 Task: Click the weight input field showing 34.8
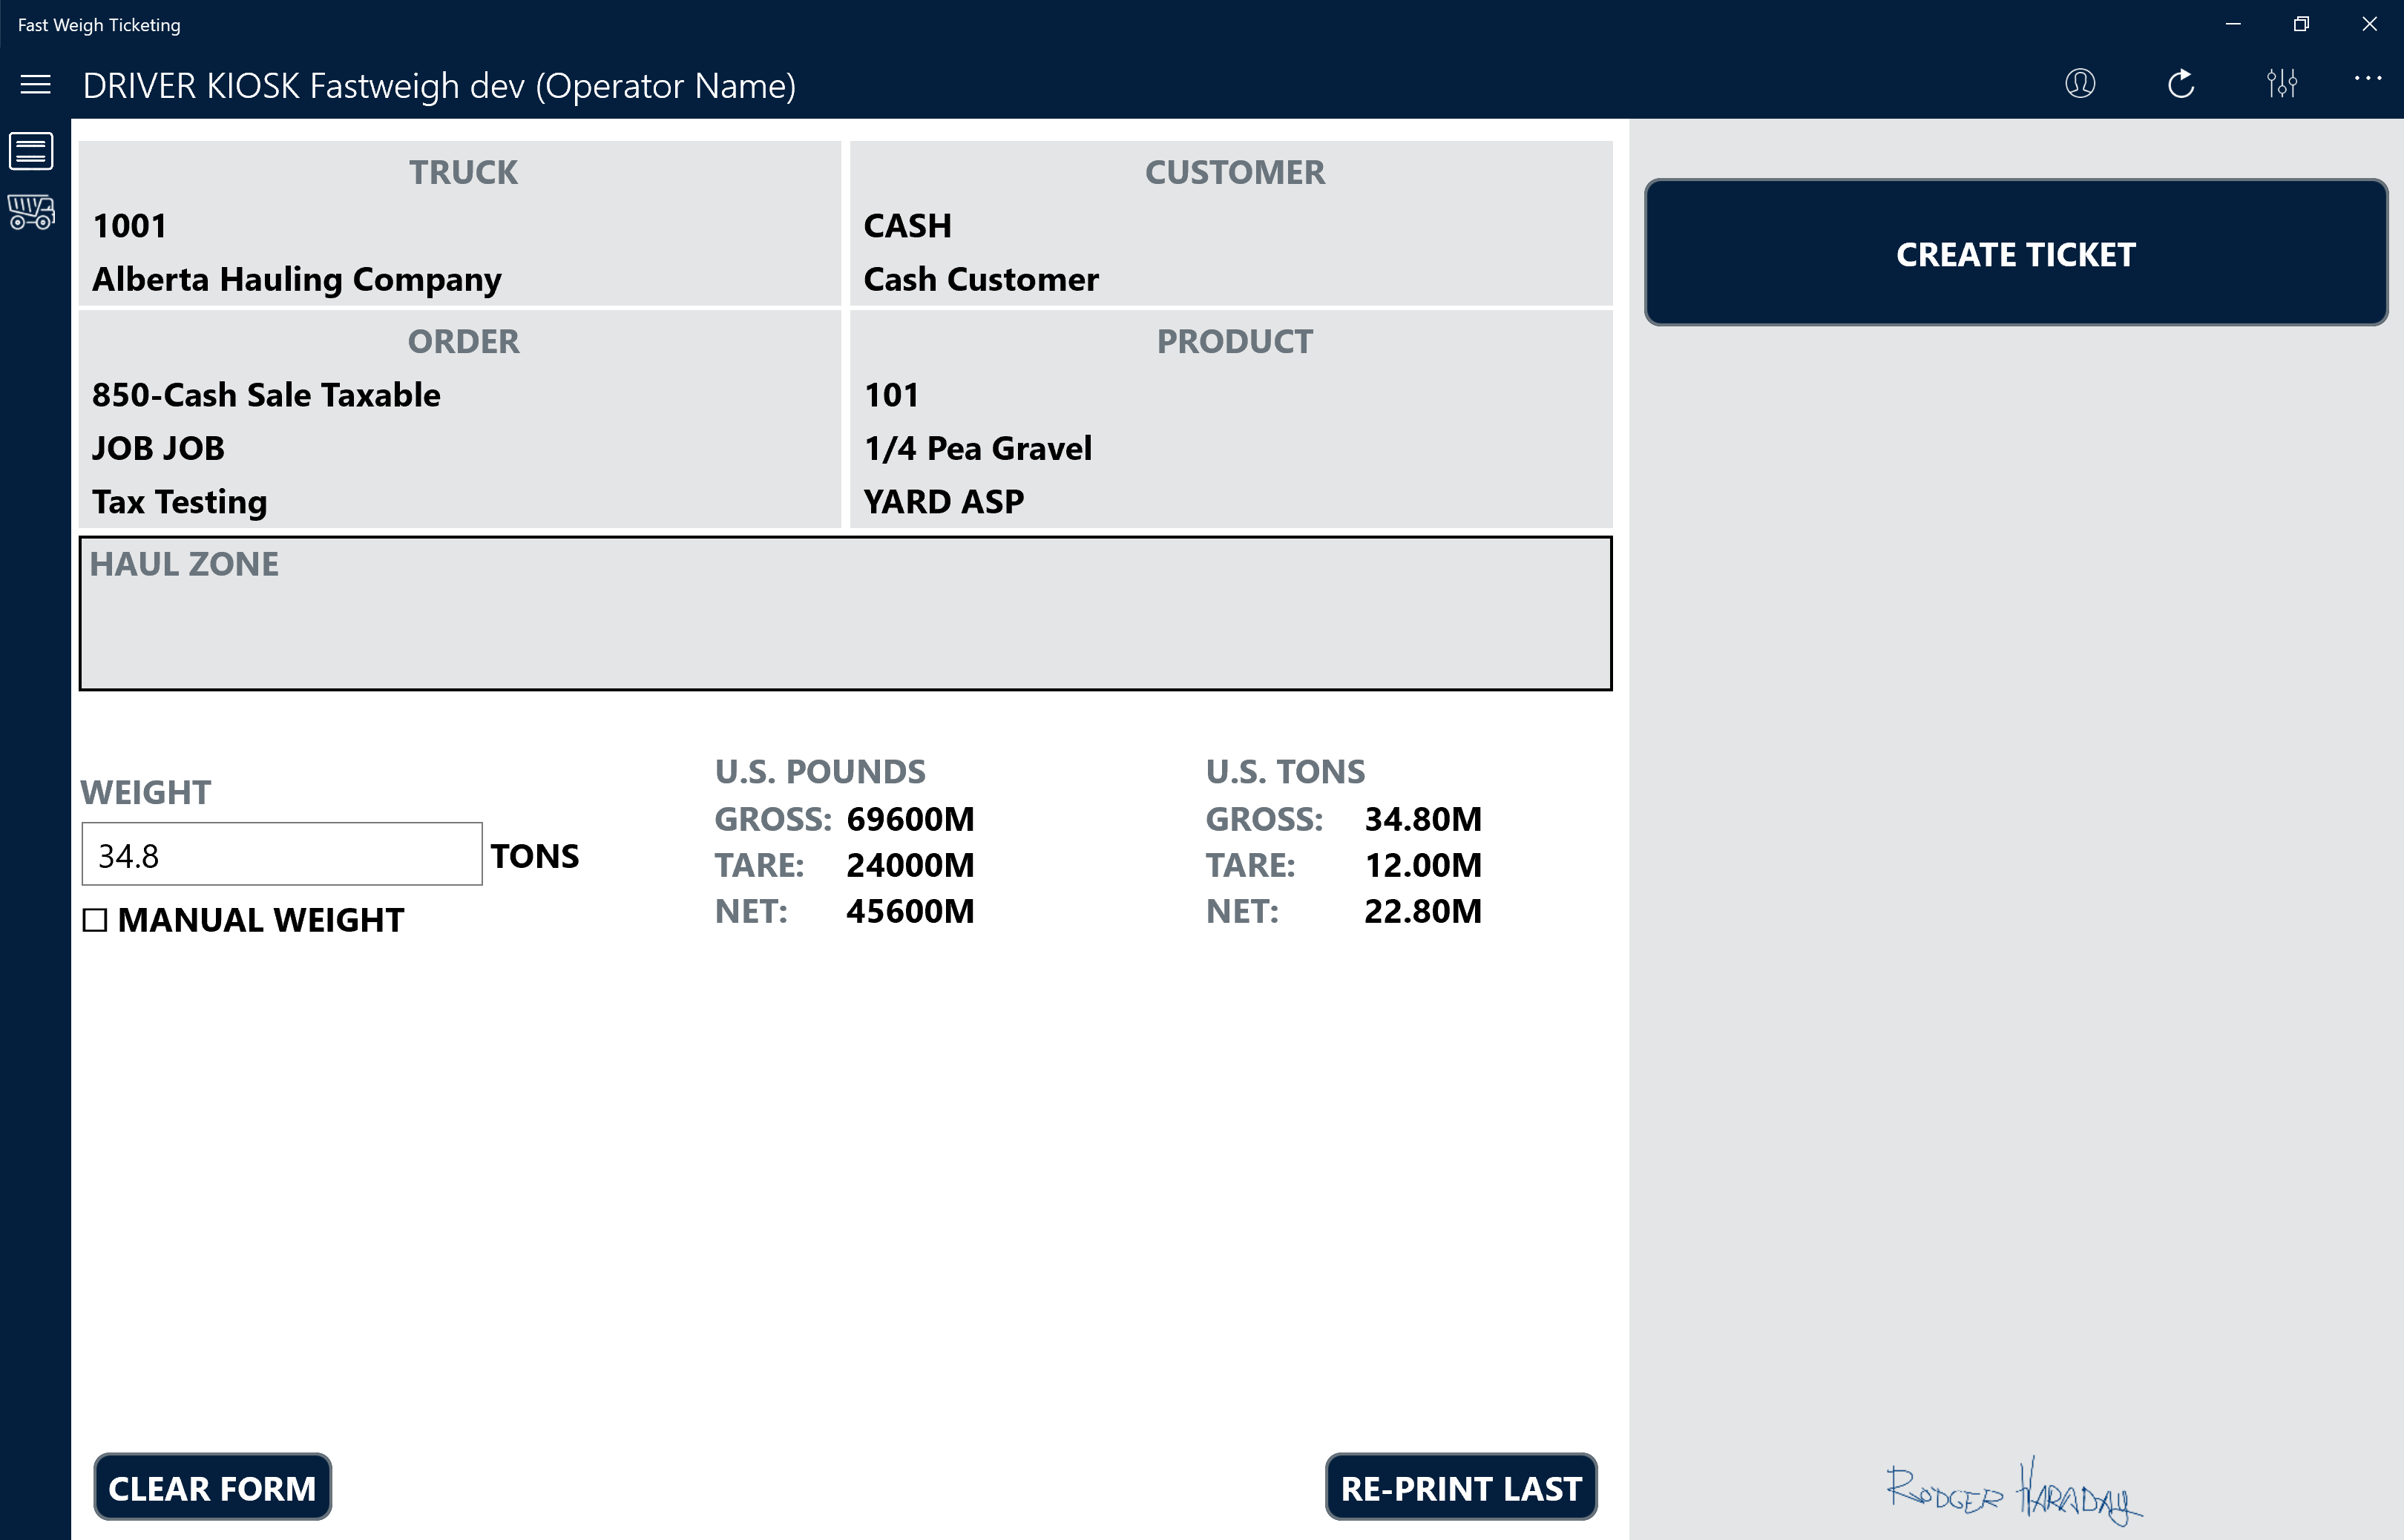click(x=281, y=855)
